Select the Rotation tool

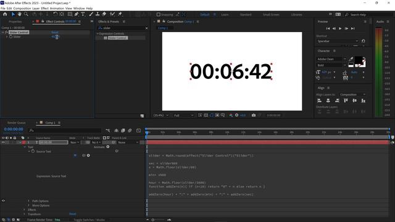click(x=55, y=14)
